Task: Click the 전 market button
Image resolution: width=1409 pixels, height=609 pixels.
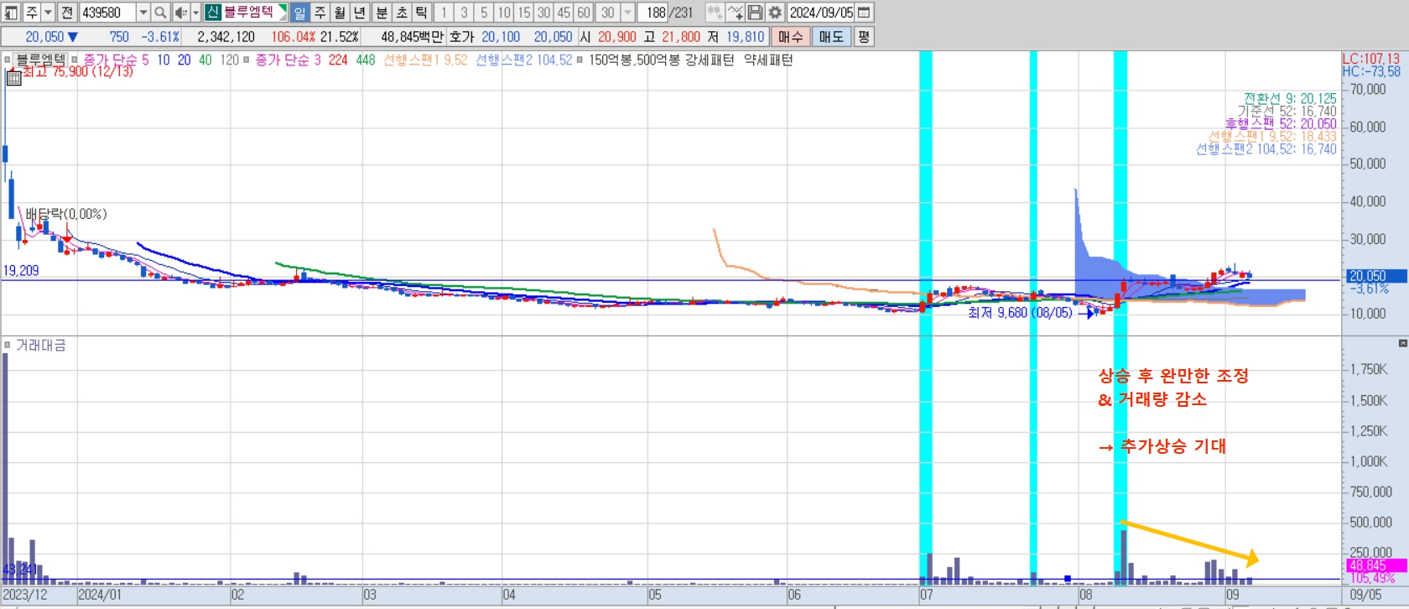Action: [x=67, y=13]
